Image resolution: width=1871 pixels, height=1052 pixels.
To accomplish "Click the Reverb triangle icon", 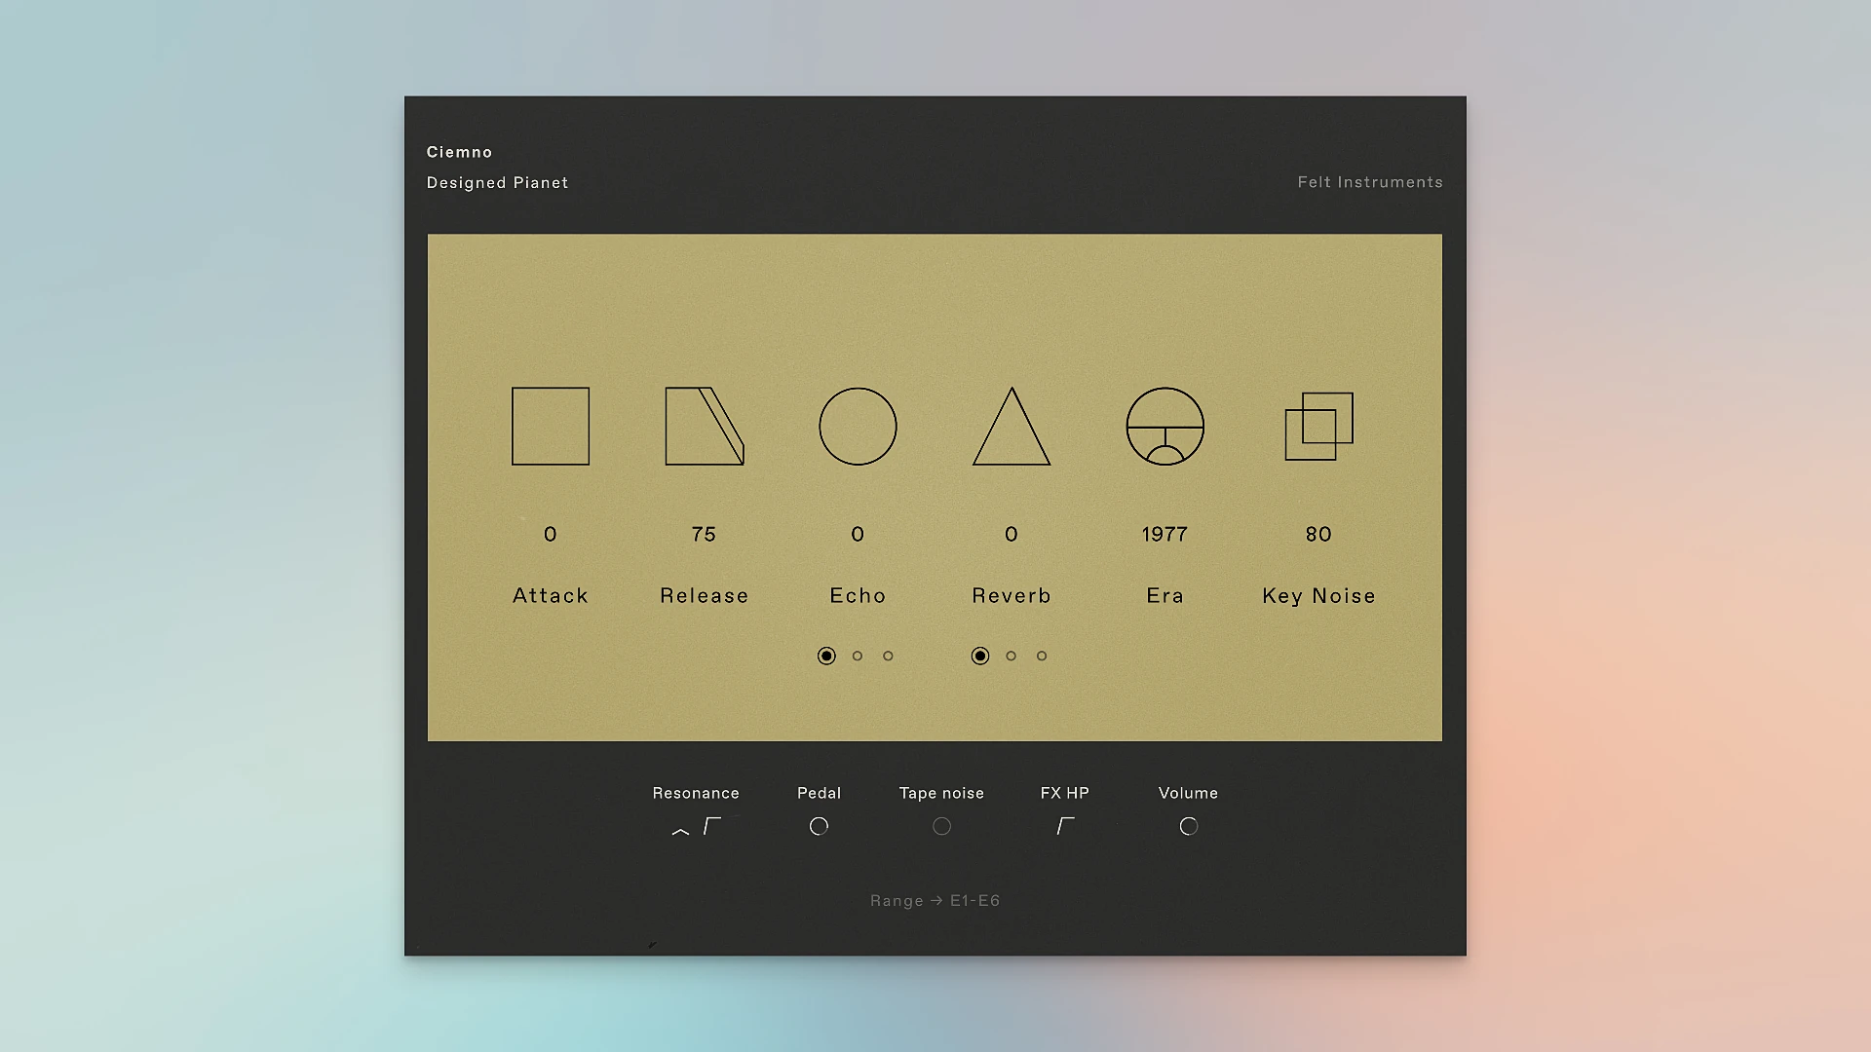I will point(1012,432).
